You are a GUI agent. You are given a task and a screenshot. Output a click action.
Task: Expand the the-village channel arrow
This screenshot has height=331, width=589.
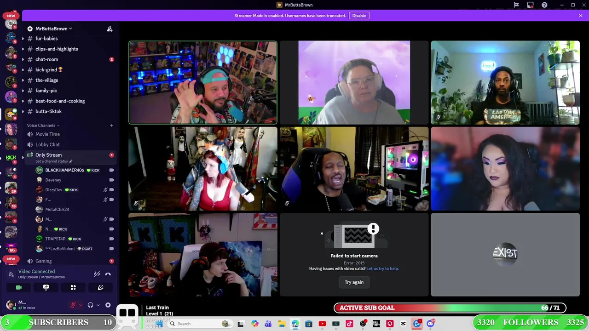(x=23, y=80)
